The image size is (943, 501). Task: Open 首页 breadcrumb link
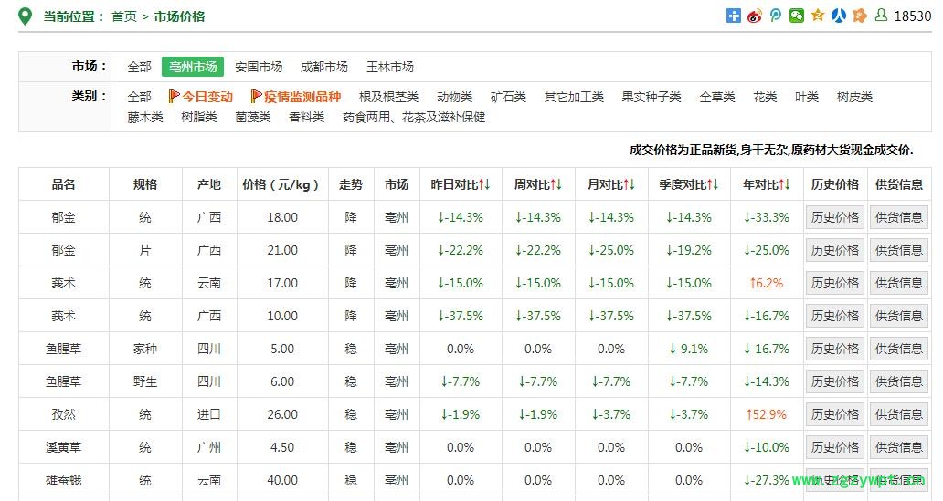[x=124, y=16]
